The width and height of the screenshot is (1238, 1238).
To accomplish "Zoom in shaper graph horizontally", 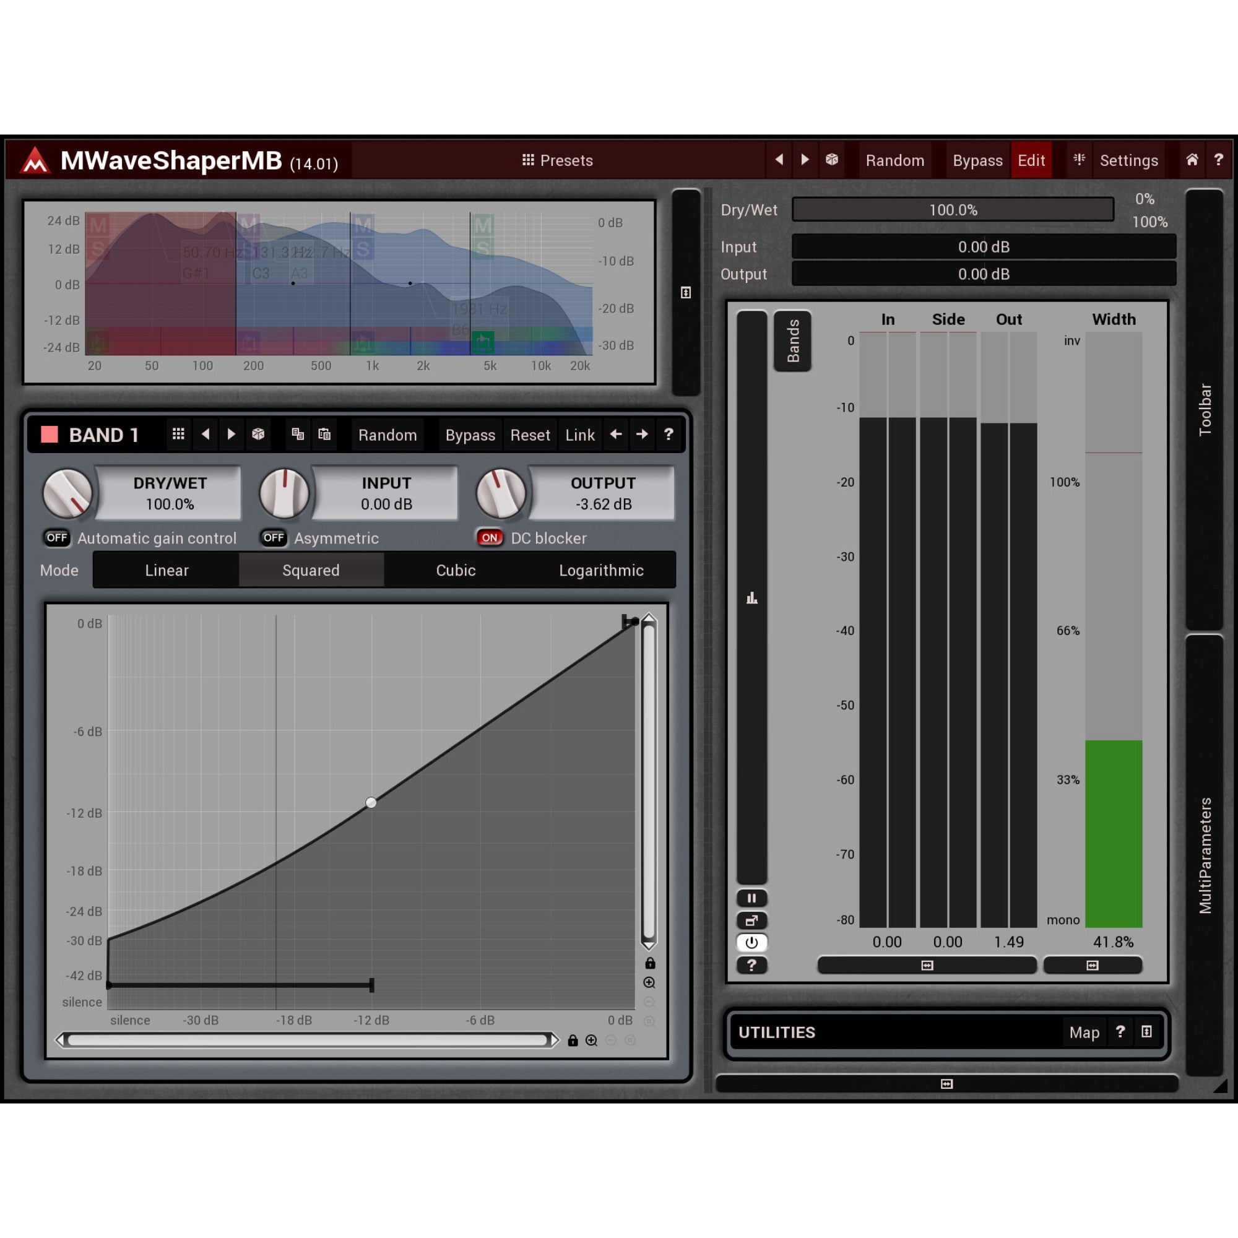I will [591, 1041].
